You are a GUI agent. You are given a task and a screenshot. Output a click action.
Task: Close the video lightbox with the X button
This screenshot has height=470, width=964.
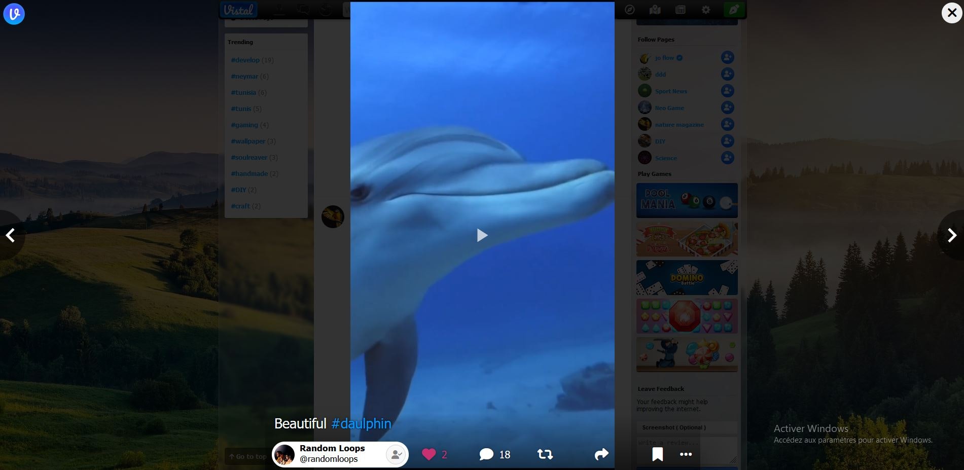(x=952, y=13)
